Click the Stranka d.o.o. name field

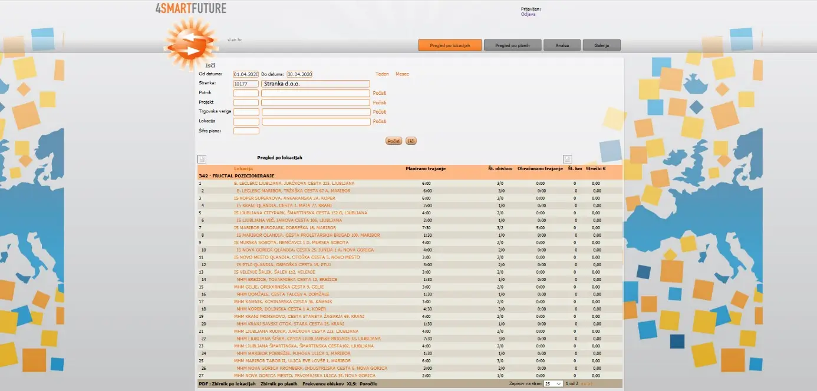pos(315,84)
